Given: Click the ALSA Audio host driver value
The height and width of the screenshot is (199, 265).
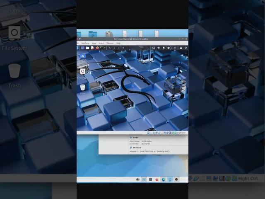Looking at the screenshot, I should [x=147, y=141].
